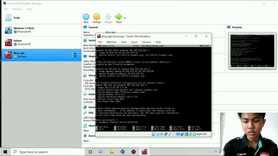Open File Explorer from the taskbar
This screenshot has height=156, width=278.
112,152
